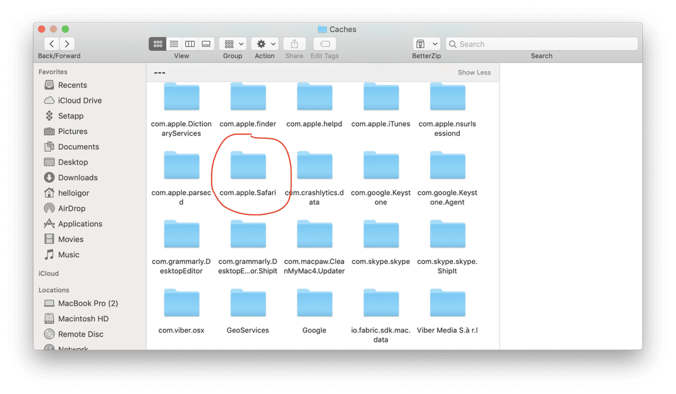Go to Downloads in sidebar

77,178
